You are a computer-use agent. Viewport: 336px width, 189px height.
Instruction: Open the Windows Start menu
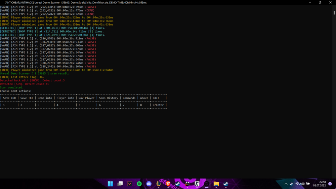pyautogui.click(x=110, y=184)
